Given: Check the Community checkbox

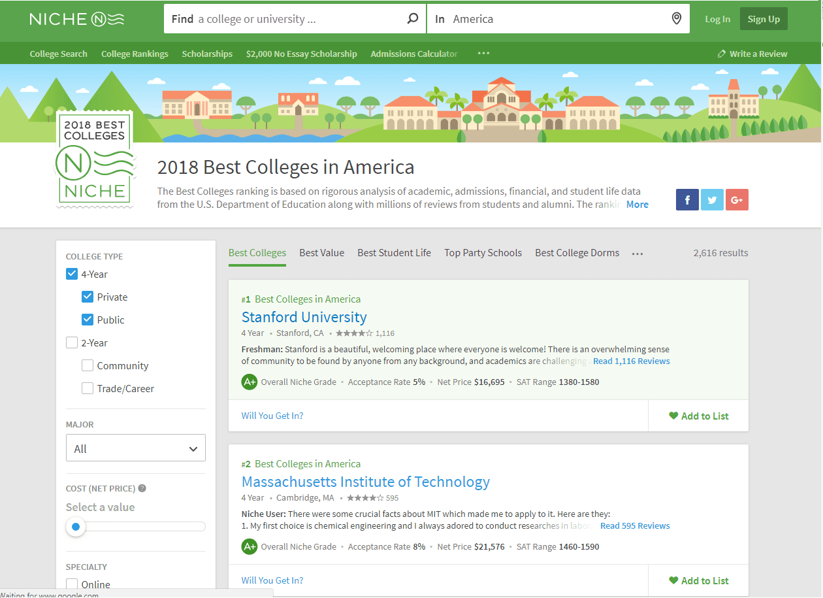Looking at the screenshot, I should [88, 365].
